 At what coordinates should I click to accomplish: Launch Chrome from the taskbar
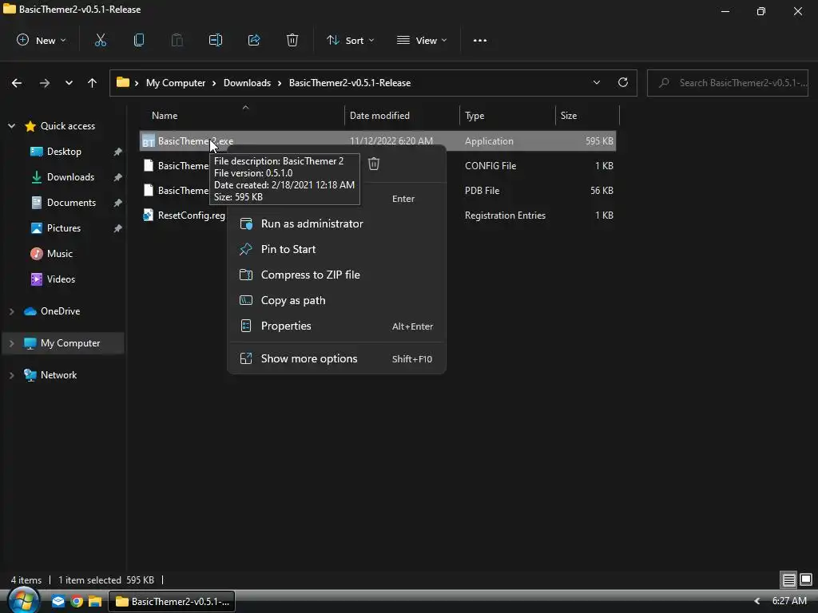click(x=77, y=601)
